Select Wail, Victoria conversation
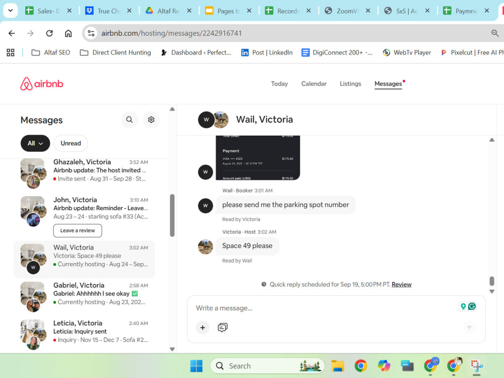 (84, 260)
